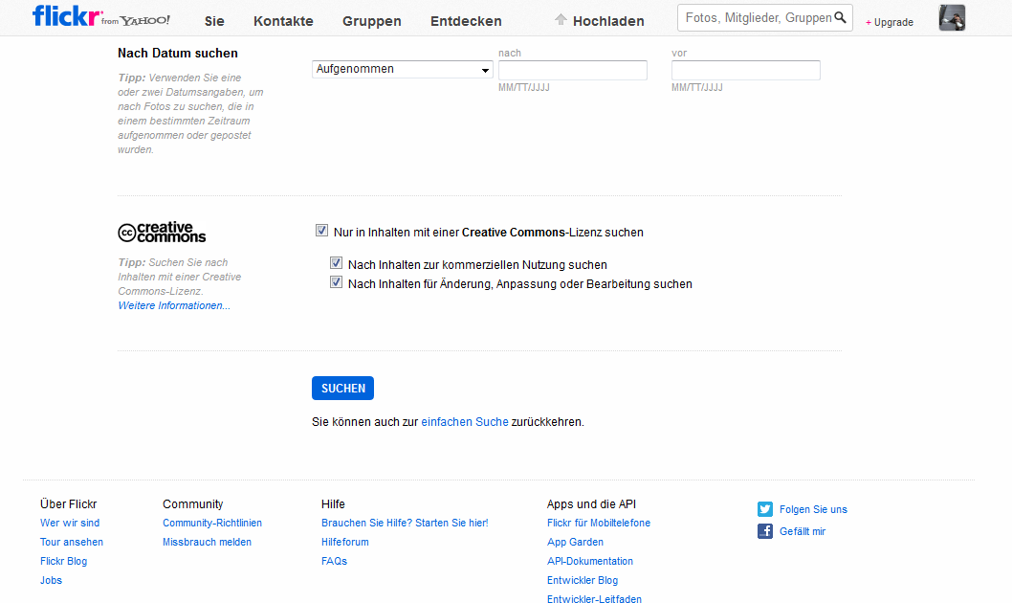Screen dimensions: 1012x603
Task: Click the Hochladen upload arrow icon
Action: (561, 20)
